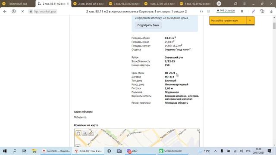276x155 pixels.
Task: Click the Советский р-н district value
Action: point(174,57)
